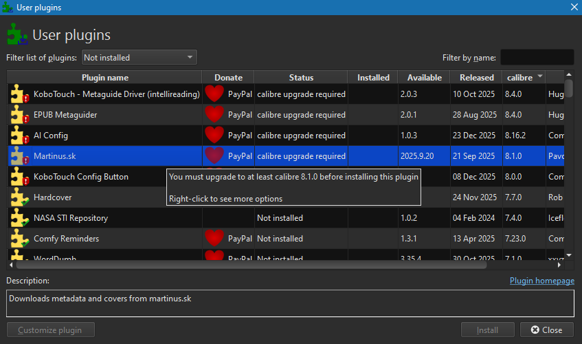This screenshot has height=344, width=582.
Task: Click PayPal text in EPUB Metaguider row
Action: coord(240,115)
